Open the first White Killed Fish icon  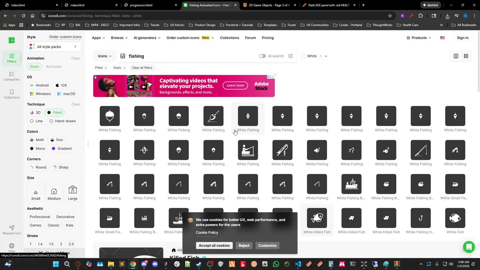pos(317,218)
